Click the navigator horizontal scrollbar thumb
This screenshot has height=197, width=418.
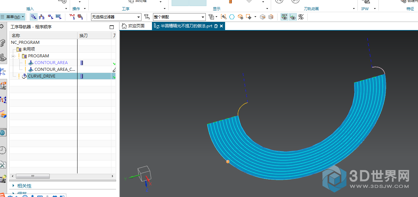coord(32,176)
